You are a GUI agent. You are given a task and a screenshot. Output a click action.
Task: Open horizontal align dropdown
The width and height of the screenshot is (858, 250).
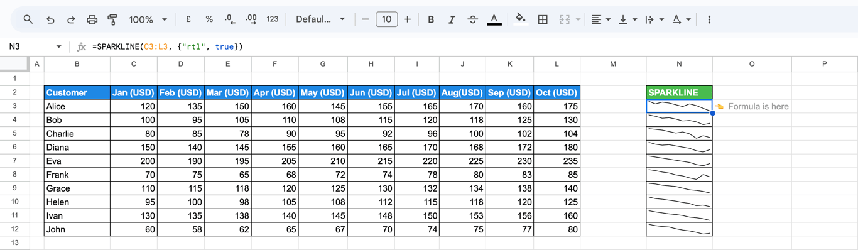pyautogui.click(x=601, y=19)
